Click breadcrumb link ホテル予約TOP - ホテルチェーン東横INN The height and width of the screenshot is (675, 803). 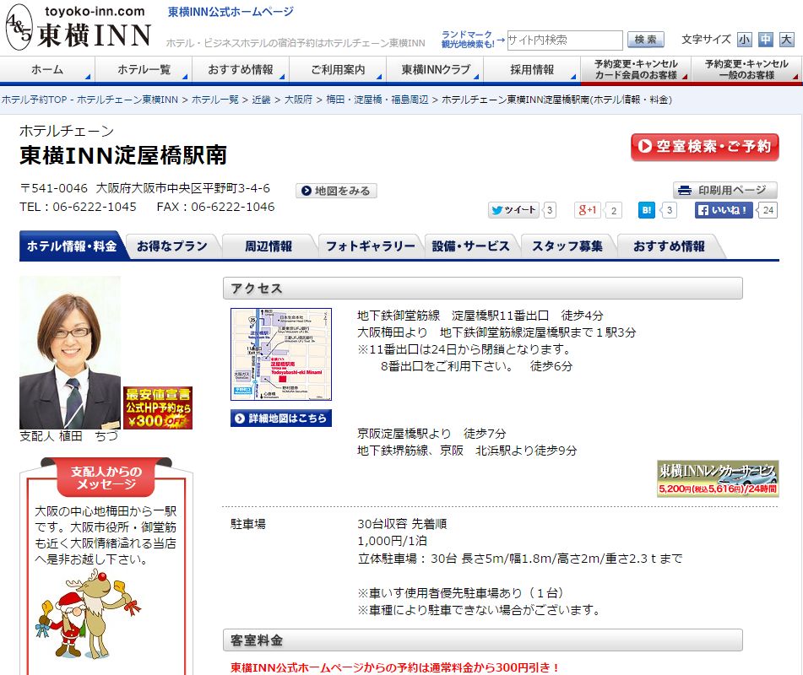pos(90,100)
